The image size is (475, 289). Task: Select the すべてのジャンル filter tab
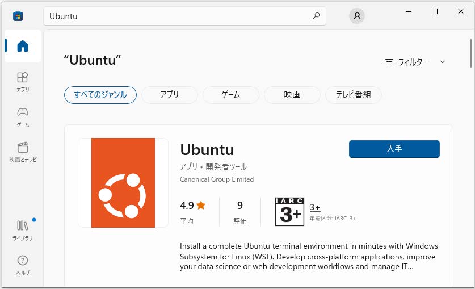coord(100,95)
